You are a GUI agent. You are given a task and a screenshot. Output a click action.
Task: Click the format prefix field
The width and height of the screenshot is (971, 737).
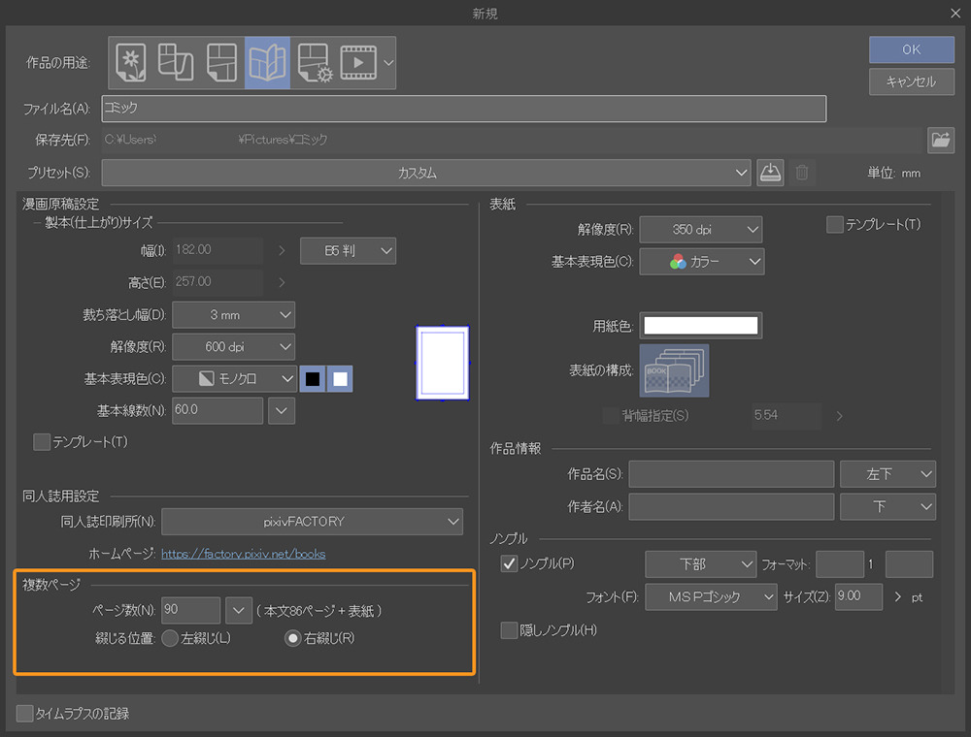click(840, 564)
